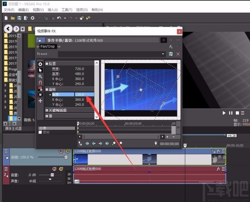Select the Pan/Crop chain item
The width and height of the screenshot is (250, 202).
pyautogui.click(x=48, y=46)
